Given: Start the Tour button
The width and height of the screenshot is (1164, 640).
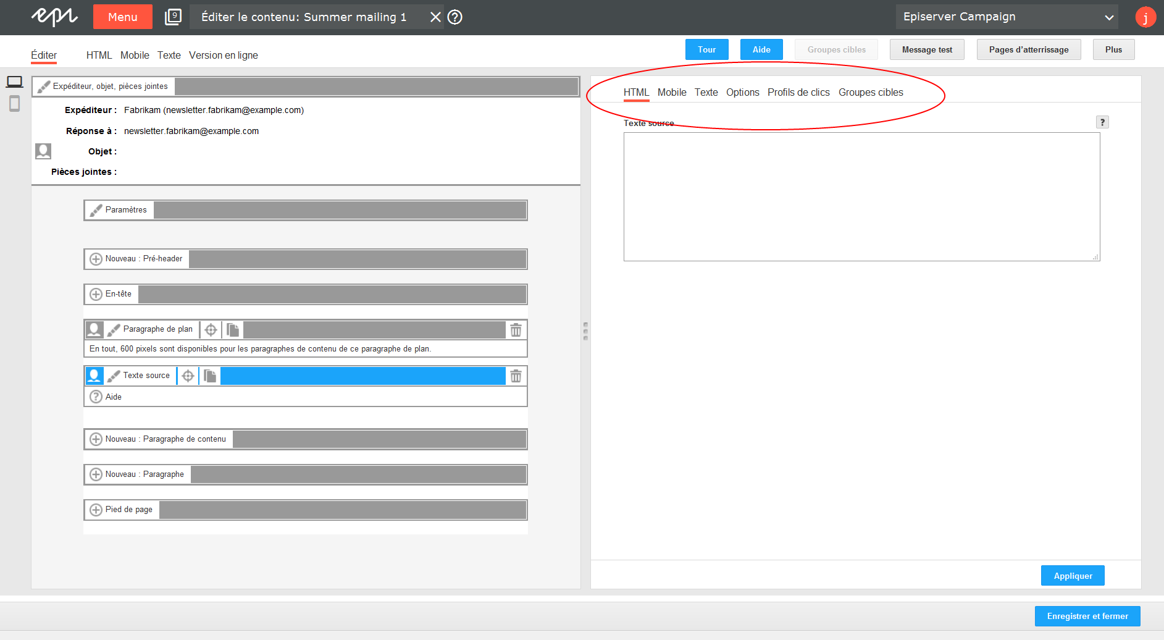Looking at the screenshot, I should pos(707,49).
